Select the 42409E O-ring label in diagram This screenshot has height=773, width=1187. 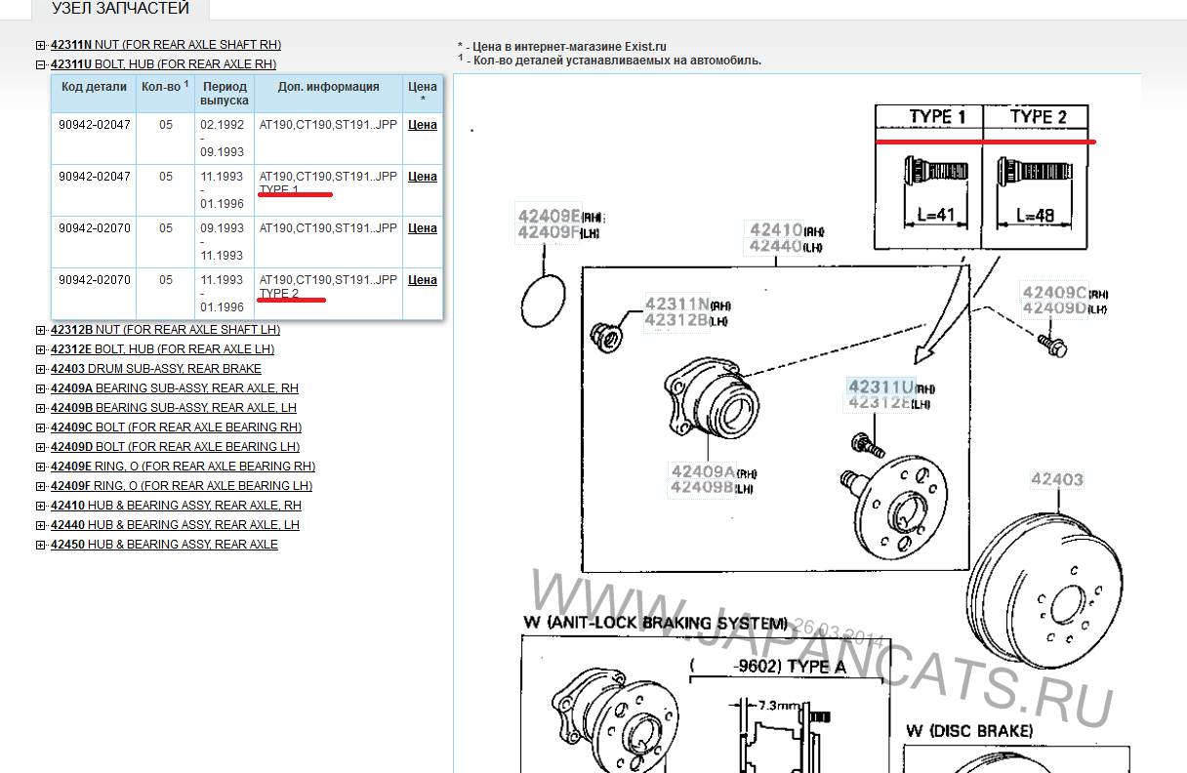click(x=549, y=215)
